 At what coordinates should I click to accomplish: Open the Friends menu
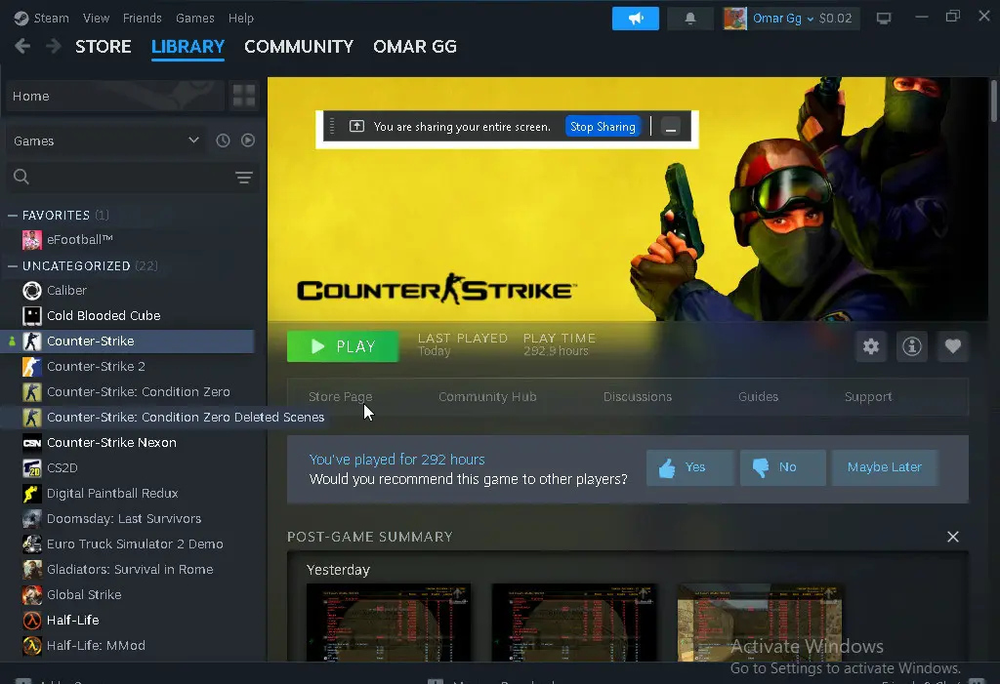tap(143, 18)
